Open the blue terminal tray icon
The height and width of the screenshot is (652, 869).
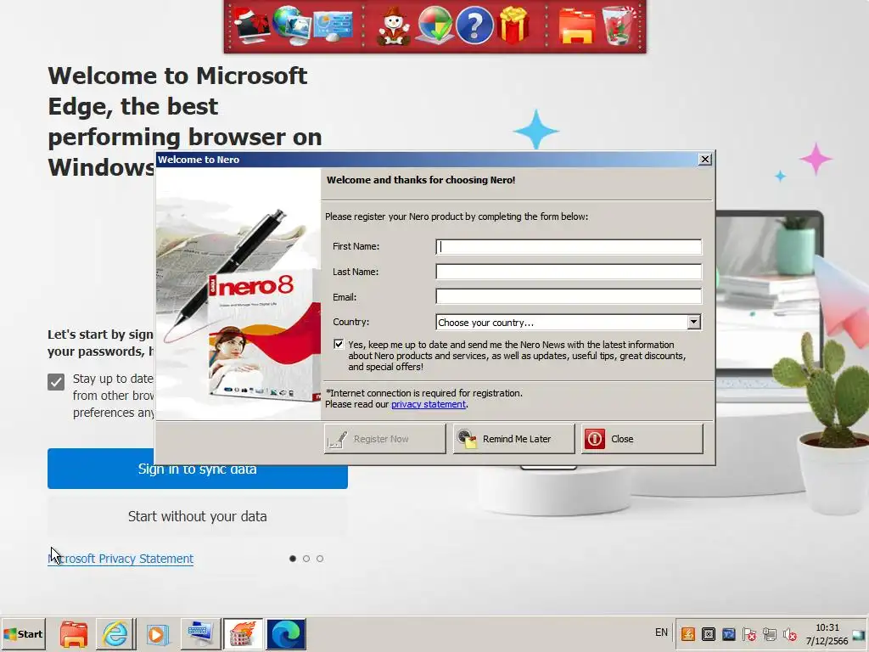pyautogui.click(x=729, y=633)
